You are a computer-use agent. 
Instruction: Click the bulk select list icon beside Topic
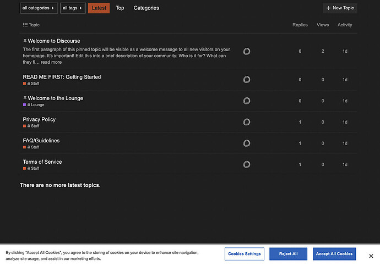(25, 25)
